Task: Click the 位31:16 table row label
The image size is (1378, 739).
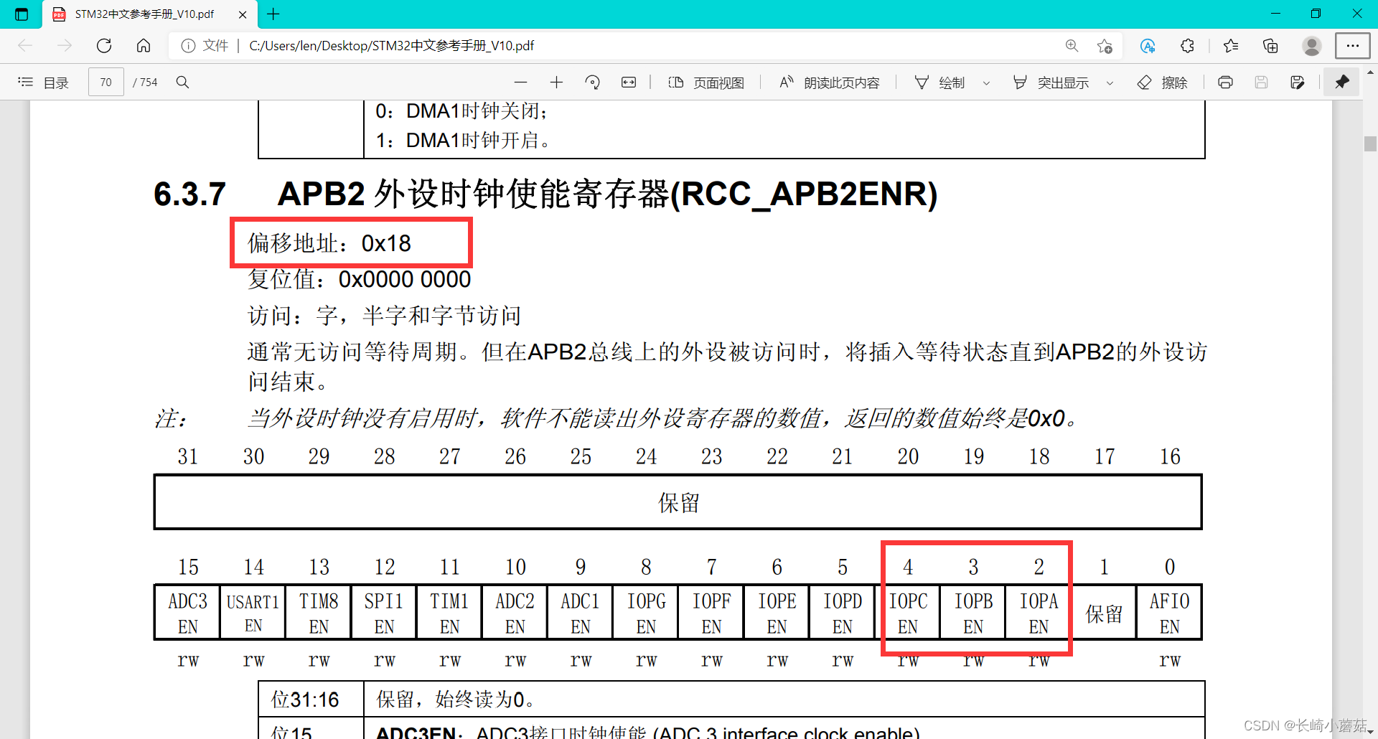Action: coord(305,700)
